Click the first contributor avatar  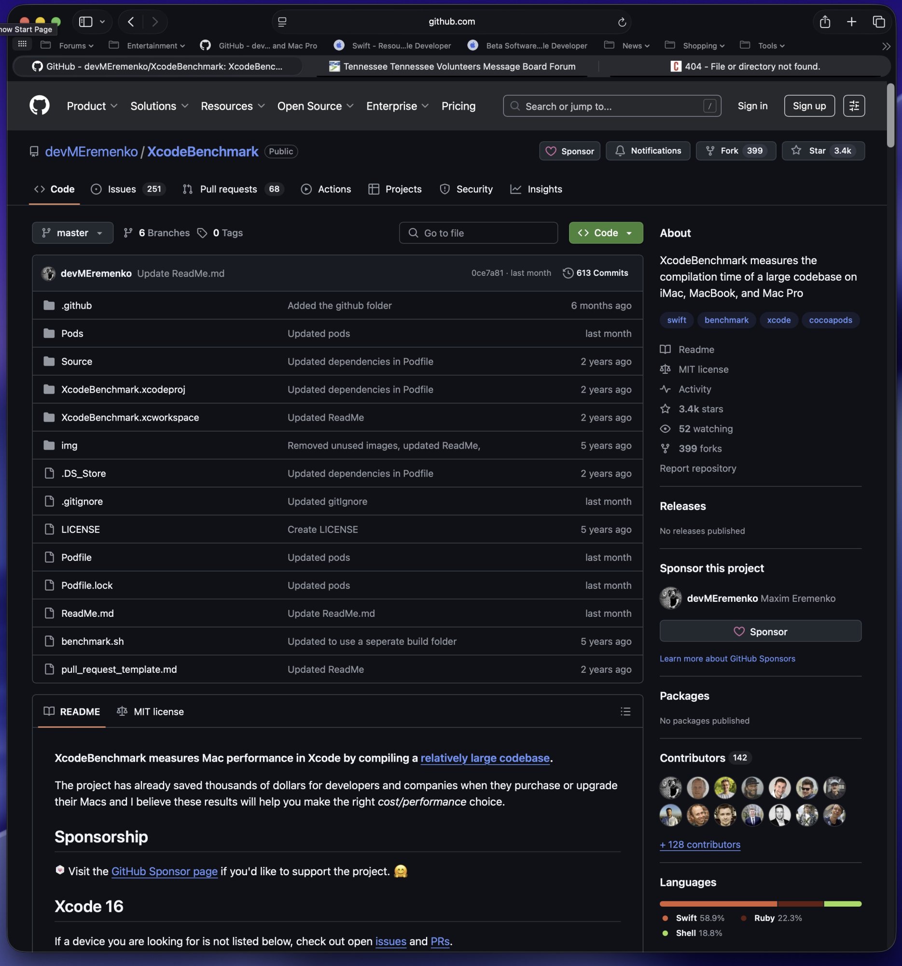point(670,788)
